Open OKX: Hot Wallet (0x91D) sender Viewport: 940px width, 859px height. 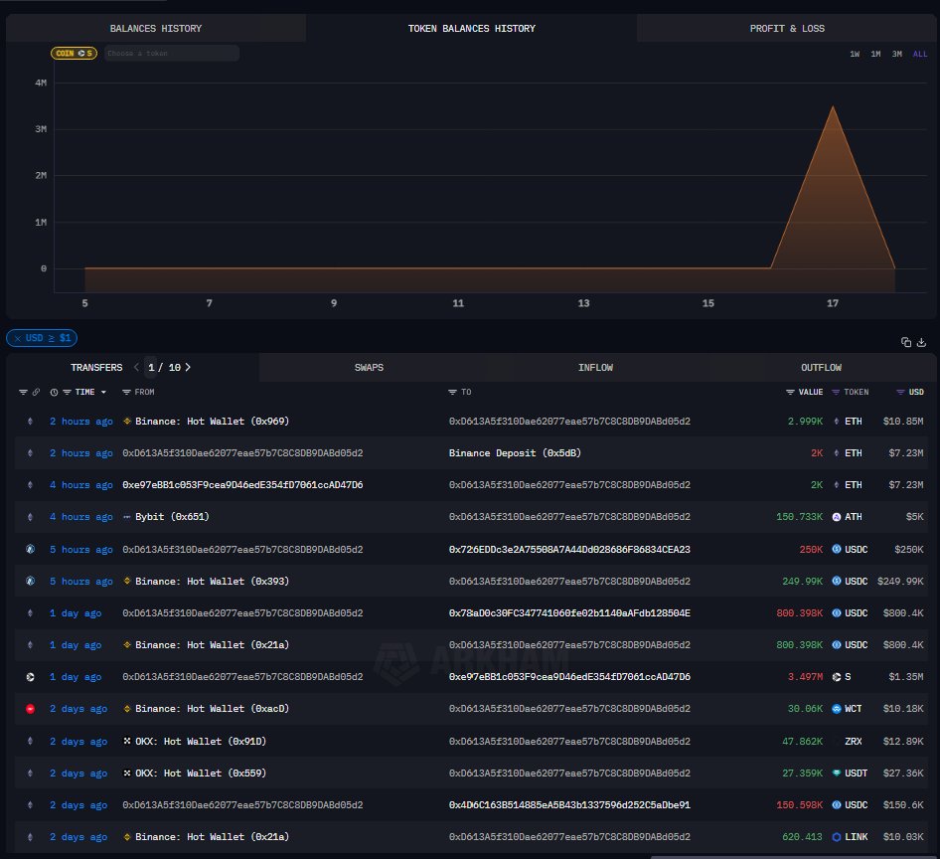click(201, 741)
